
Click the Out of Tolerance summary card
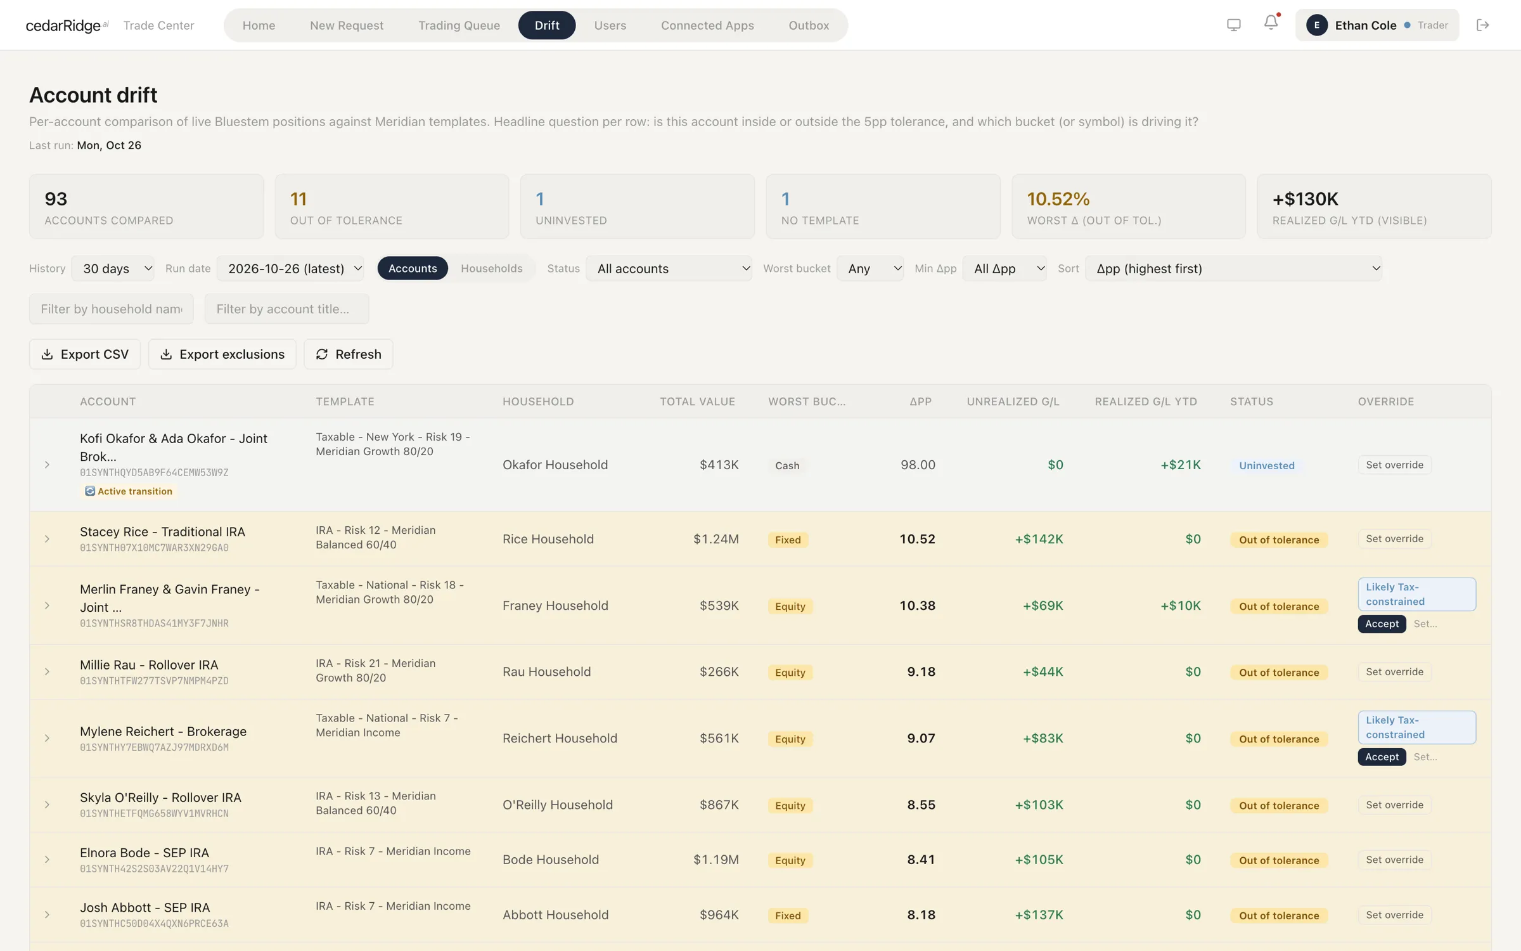click(x=392, y=207)
